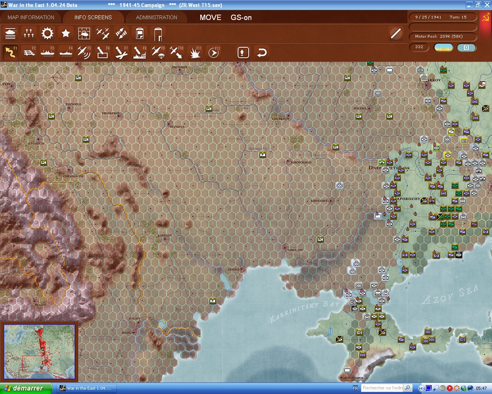Viewport: 492px width, 394px height.
Task: Click the commander's report document icon
Action: coord(140,33)
